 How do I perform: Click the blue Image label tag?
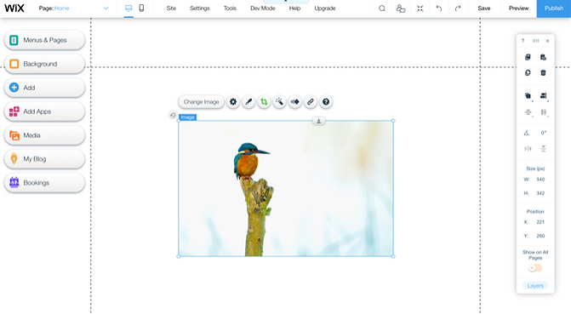point(187,117)
